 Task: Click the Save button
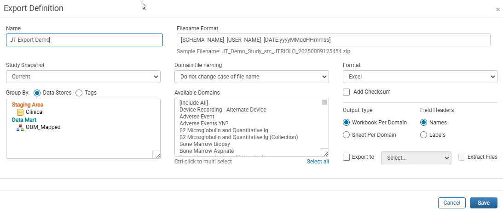483,203
